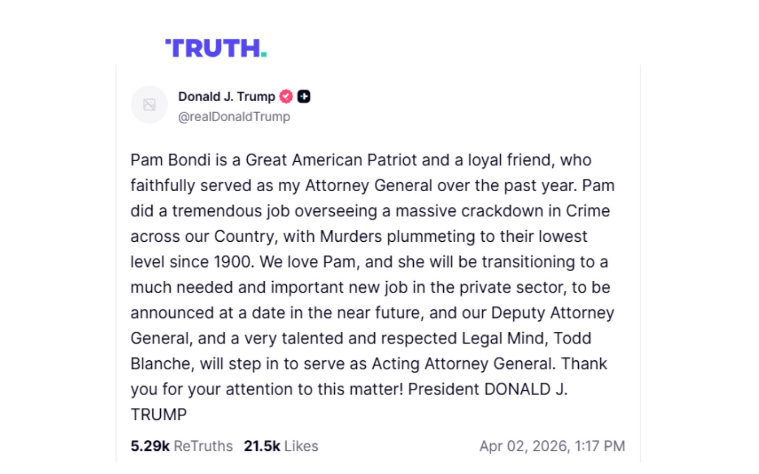759x474 pixels.
Task: Click the image placeholder icon inside the avatar
Action: (x=149, y=104)
